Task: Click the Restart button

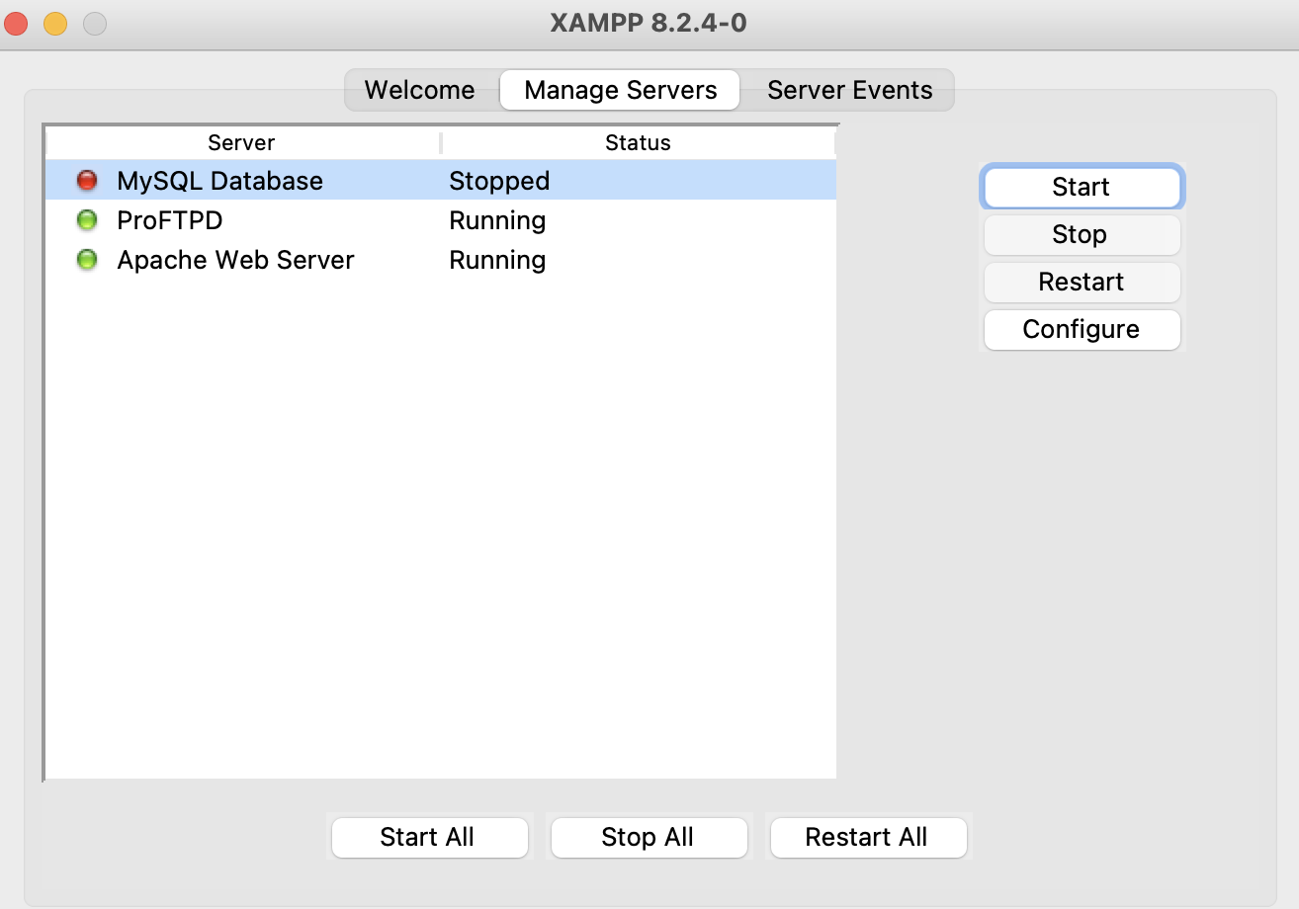Action: click(1082, 282)
